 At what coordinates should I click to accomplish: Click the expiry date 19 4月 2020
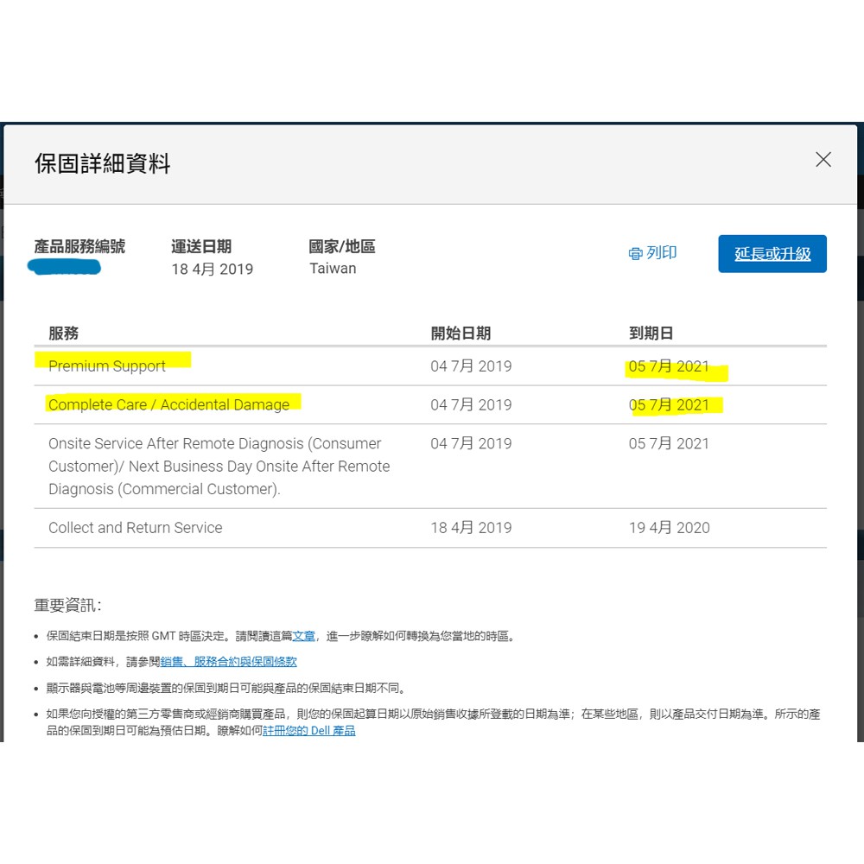click(669, 528)
